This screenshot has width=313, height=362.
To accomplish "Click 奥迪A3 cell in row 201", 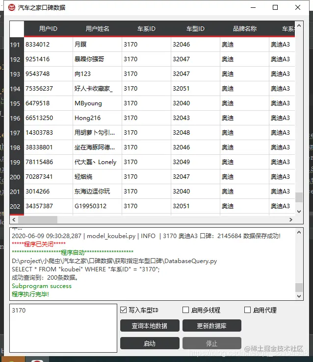I will point(282,192).
